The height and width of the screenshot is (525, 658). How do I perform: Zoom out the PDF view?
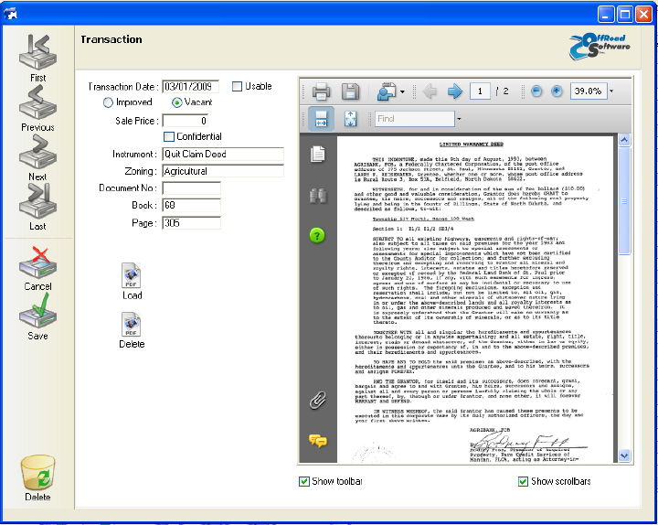pyautogui.click(x=536, y=91)
